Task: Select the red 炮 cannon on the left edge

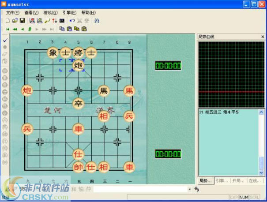Action: pyautogui.click(x=27, y=90)
